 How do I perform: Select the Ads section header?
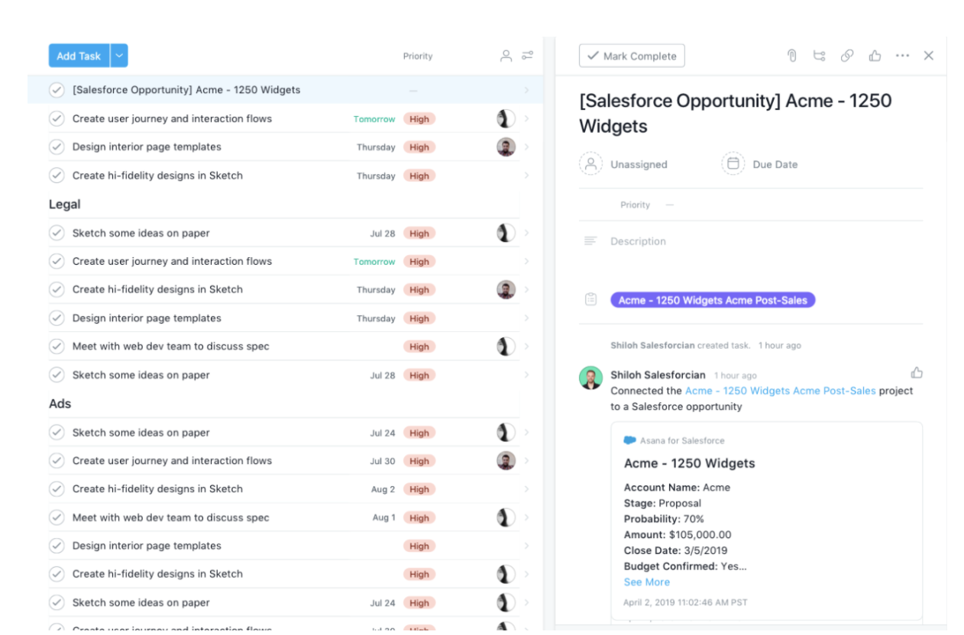click(60, 404)
